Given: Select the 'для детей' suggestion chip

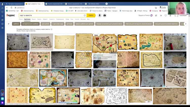Looking at the screenshot, I should pos(45,24).
